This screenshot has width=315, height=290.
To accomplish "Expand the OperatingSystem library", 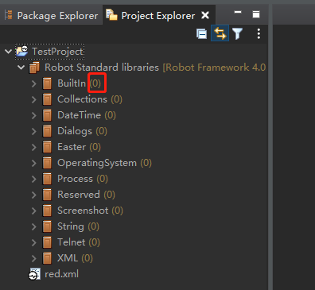I will pyautogui.click(x=34, y=163).
